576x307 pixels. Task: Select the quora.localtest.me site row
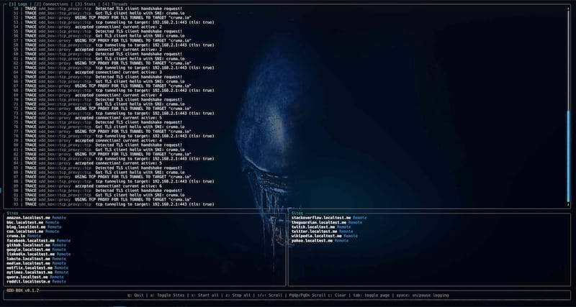pos(35,277)
